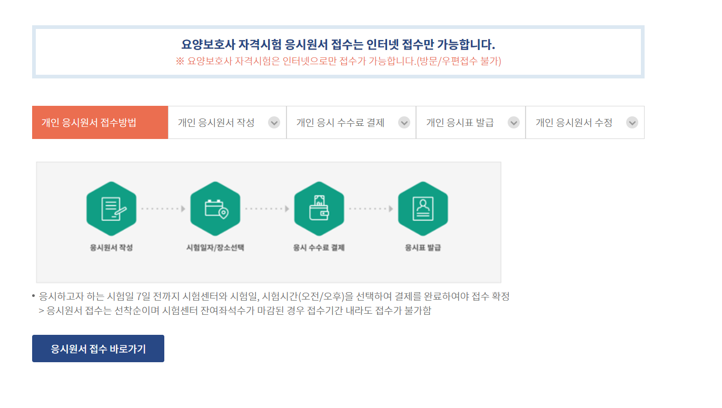722x408 pixels.
Task: Expand the 개인 응시원서 작성 dropdown arrow
Action: point(273,122)
